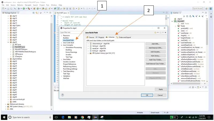This screenshot has height=121, width=214.
Task: Select MyIntSET.java in Package Explorer
Action: pyautogui.click(x=20, y=47)
